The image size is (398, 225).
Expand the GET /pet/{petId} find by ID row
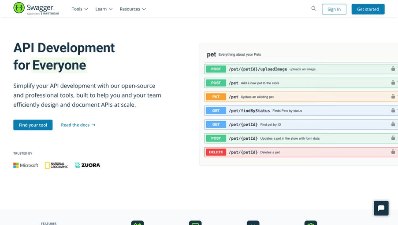click(300, 124)
